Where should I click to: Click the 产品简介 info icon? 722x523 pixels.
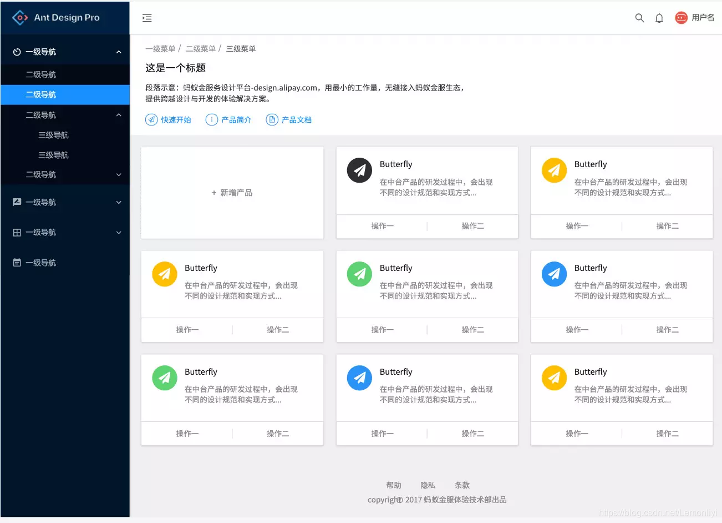click(x=211, y=119)
